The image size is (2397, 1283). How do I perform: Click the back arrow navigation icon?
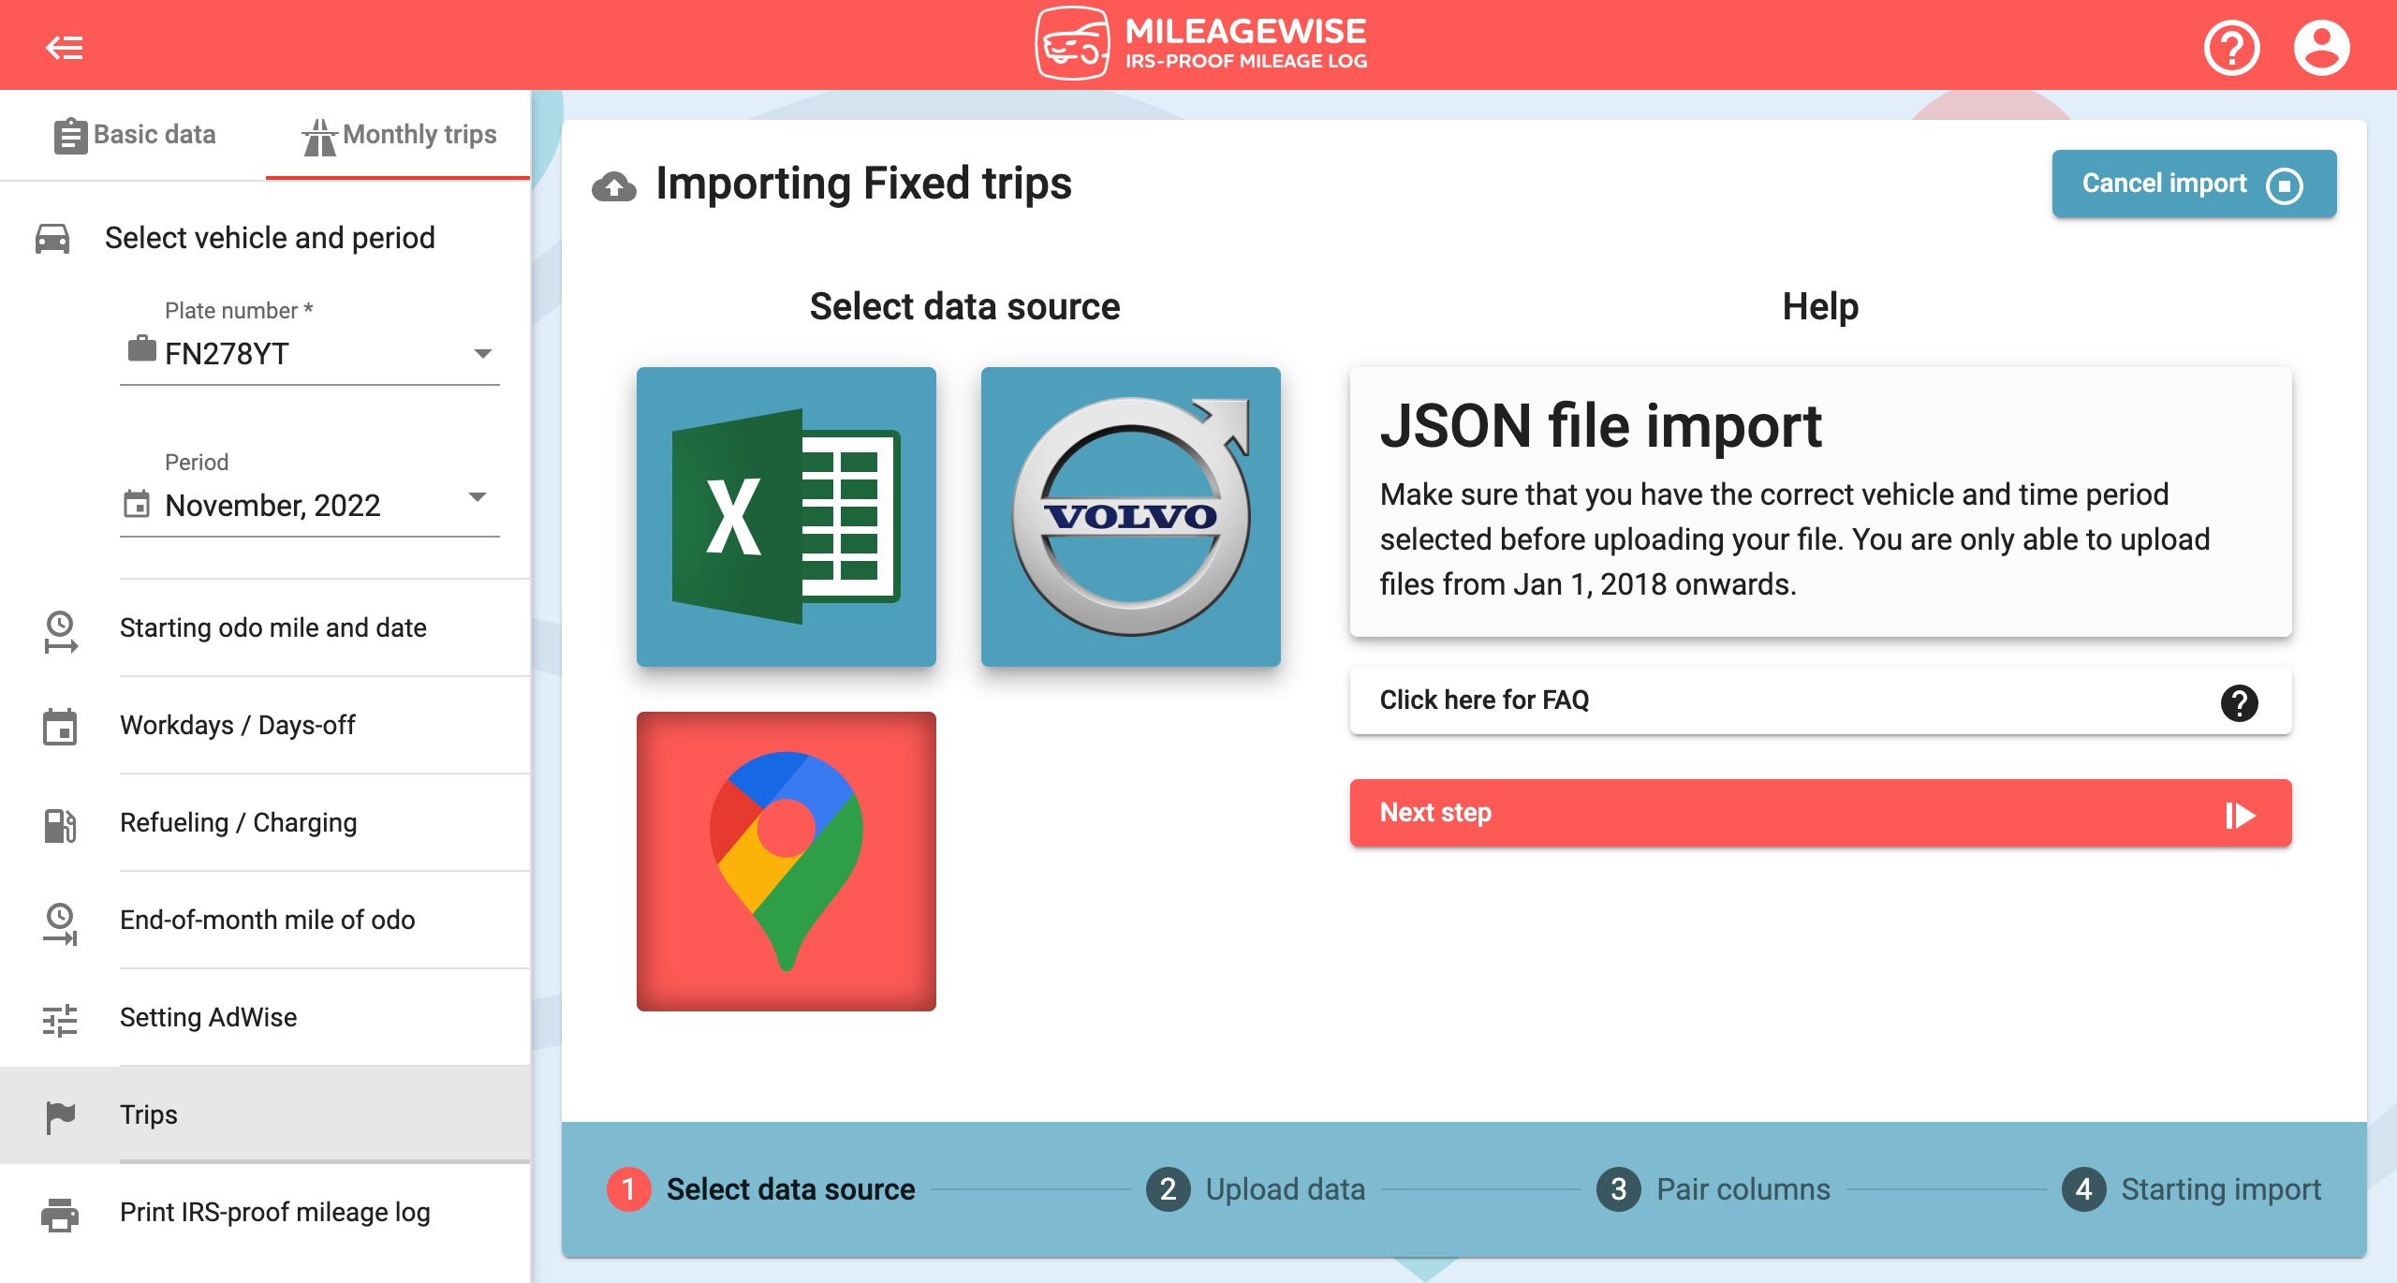[x=65, y=46]
